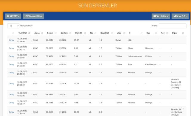Screen dimensions: 191x116
Task: Sort by Ülke column sort icon
Action: (x=124, y=33)
